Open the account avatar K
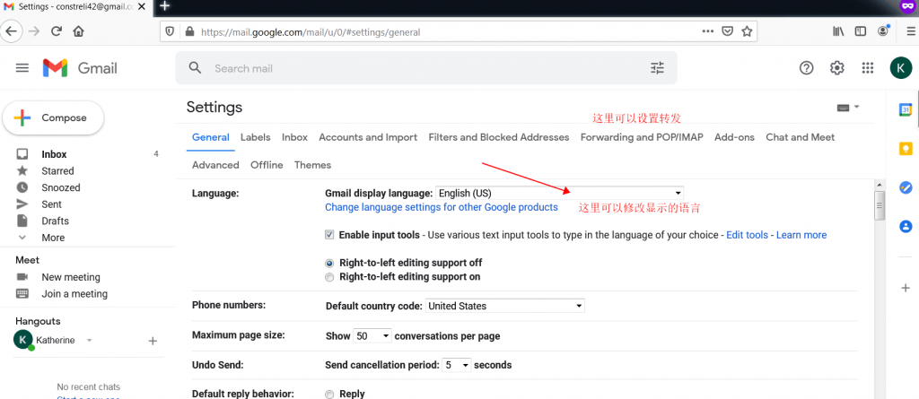Viewport: 919px width, 399px height. pyautogui.click(x=901, y=68)
